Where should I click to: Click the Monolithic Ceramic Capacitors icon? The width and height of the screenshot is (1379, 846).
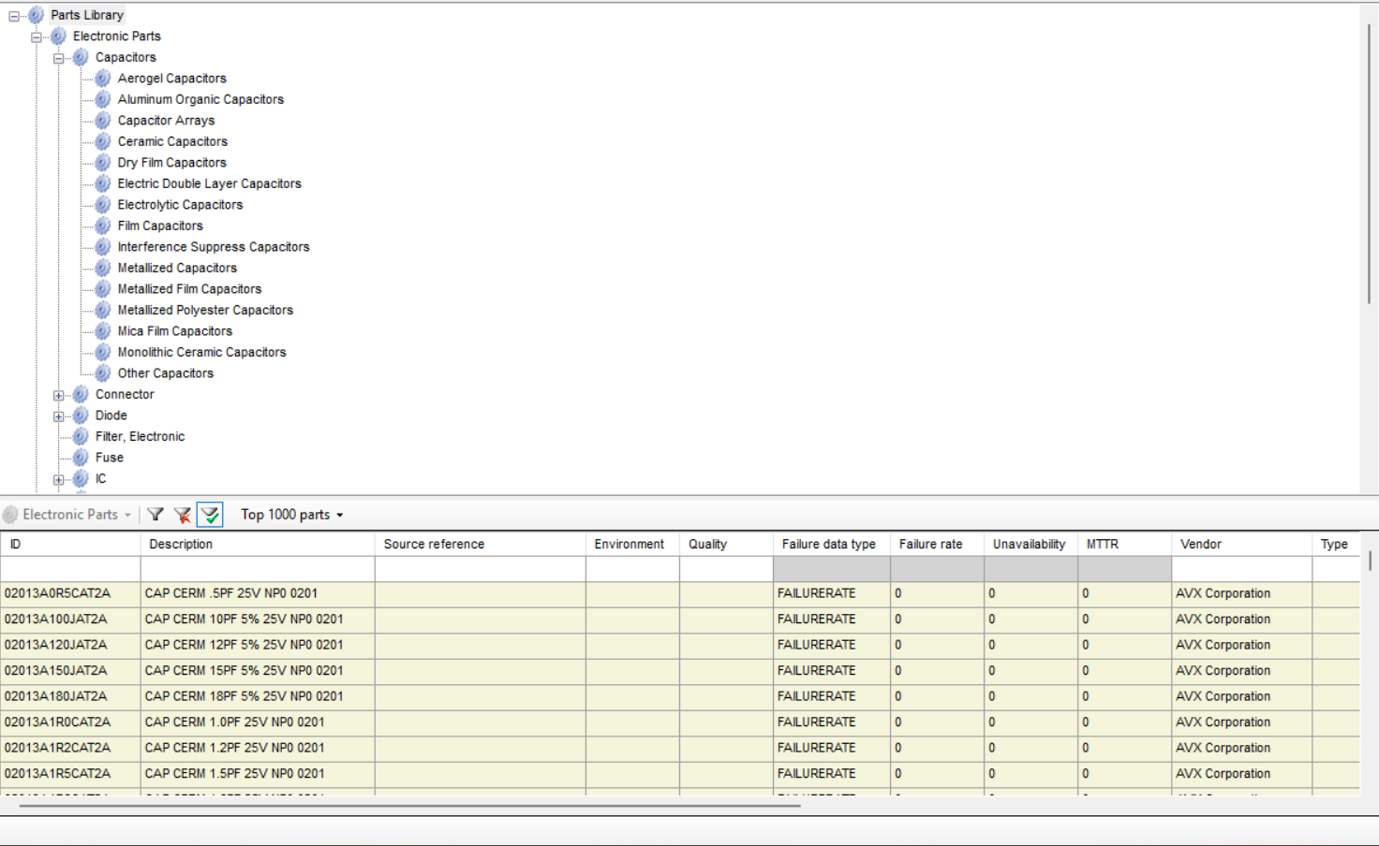pyautogui.click(x=103, y=352)
